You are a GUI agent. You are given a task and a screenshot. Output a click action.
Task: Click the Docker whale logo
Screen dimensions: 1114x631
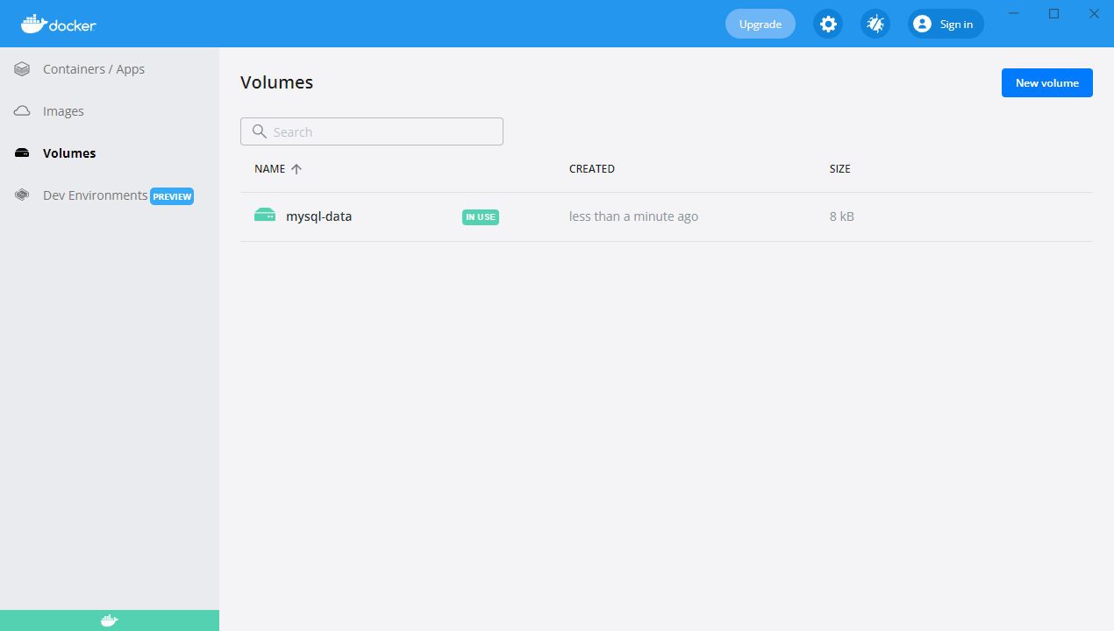(58, 24)
